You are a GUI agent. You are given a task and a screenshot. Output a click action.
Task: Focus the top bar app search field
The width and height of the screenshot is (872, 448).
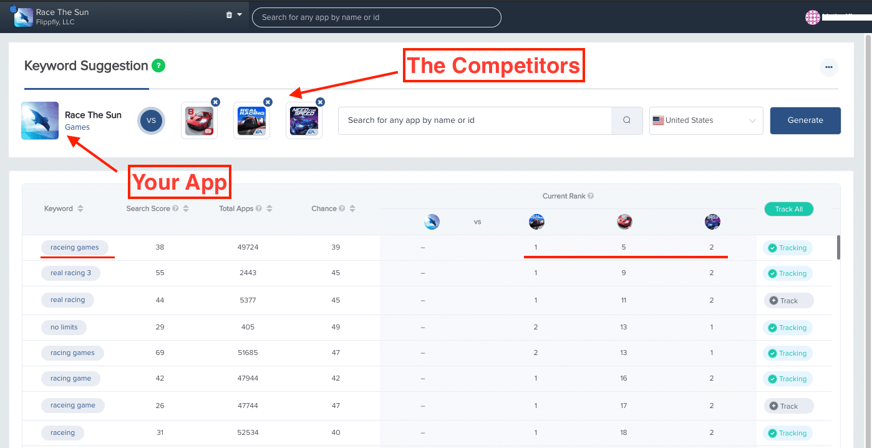[x=376, y=17]
